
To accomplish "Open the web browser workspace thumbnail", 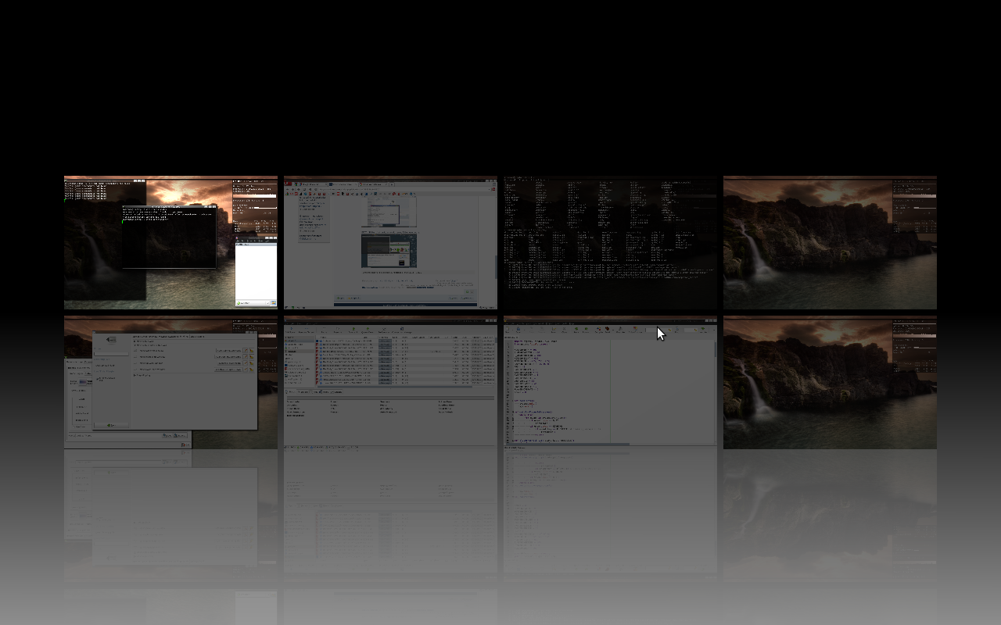I will [390, 242].
